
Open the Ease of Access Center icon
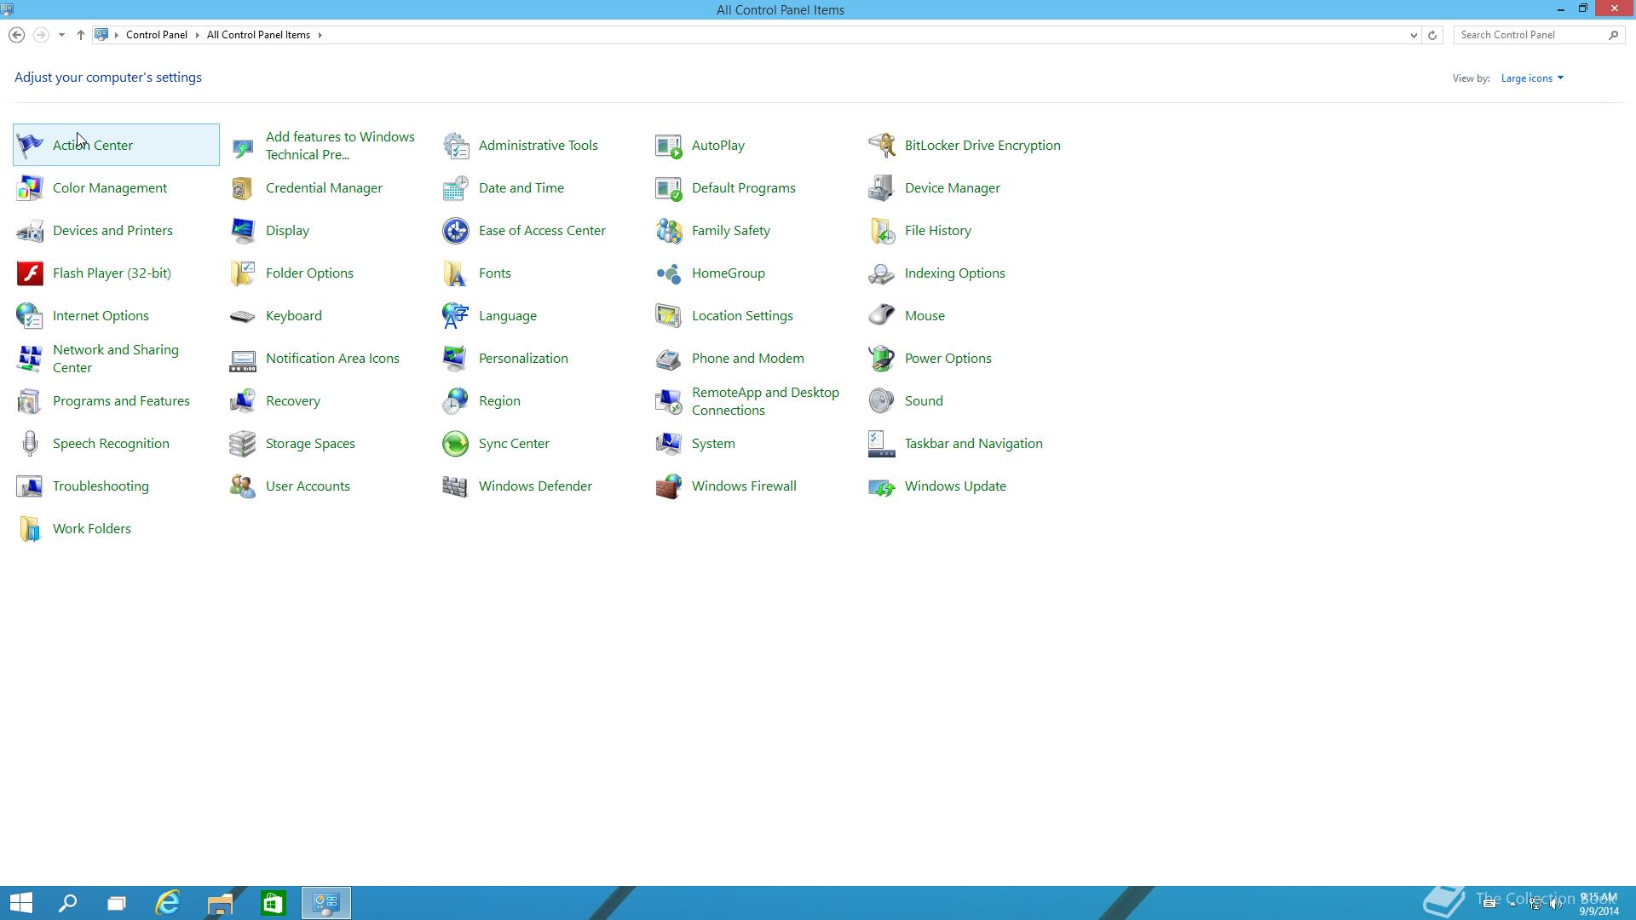tap(456, 231)
